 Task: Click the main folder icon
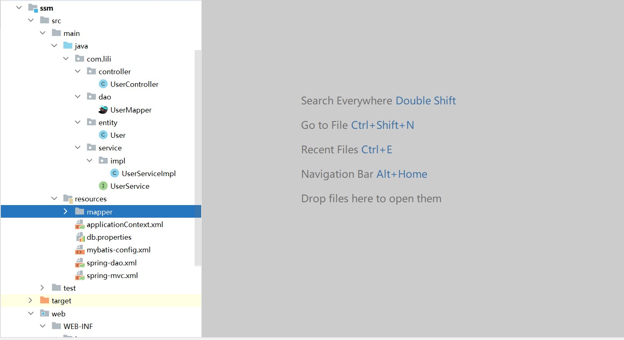(x=57, y=33)
